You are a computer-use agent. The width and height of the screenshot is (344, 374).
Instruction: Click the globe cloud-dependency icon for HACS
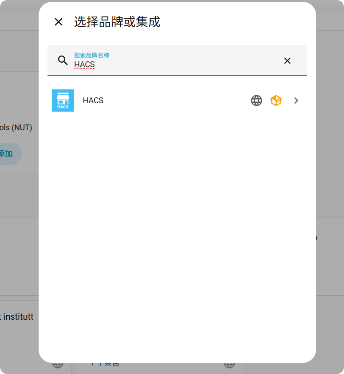(x=257, y=101)
